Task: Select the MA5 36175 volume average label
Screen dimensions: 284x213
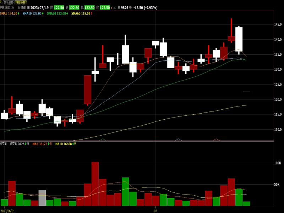Action: coord(40,144)
